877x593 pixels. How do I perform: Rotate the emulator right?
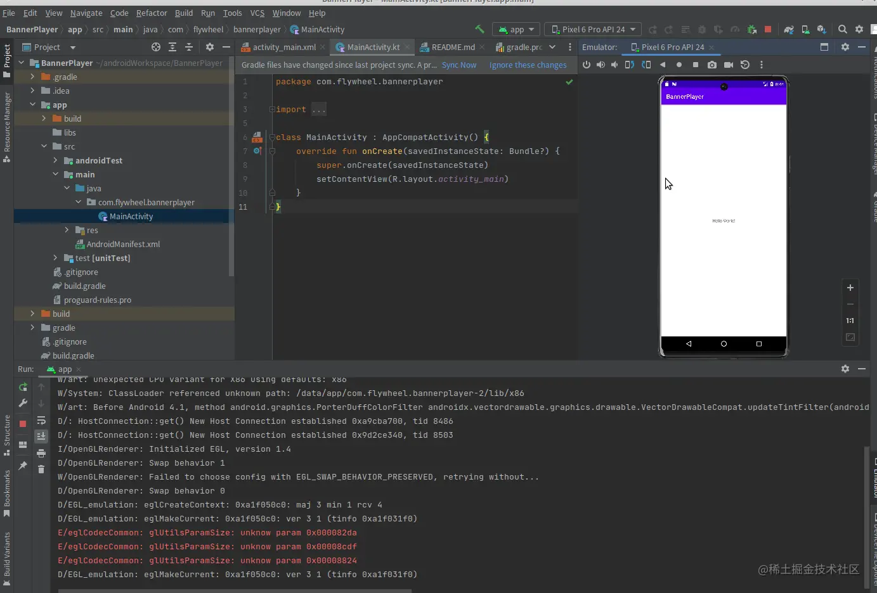point(646,65)
